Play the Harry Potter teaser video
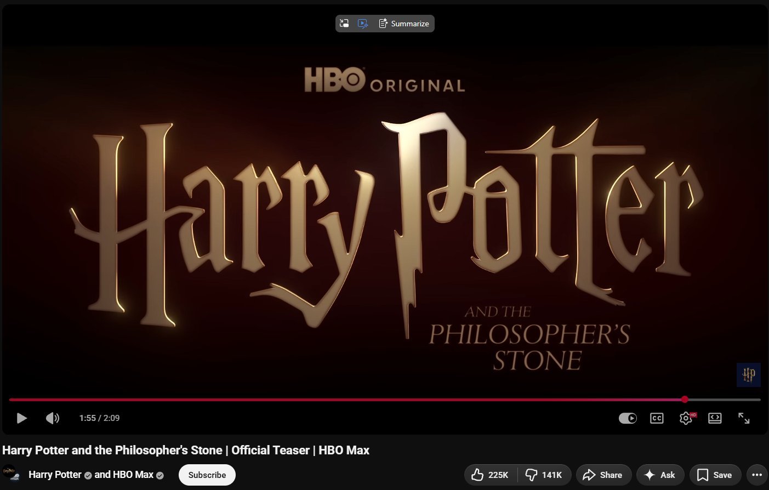The image size is (769, 490). tap(21, 418)
